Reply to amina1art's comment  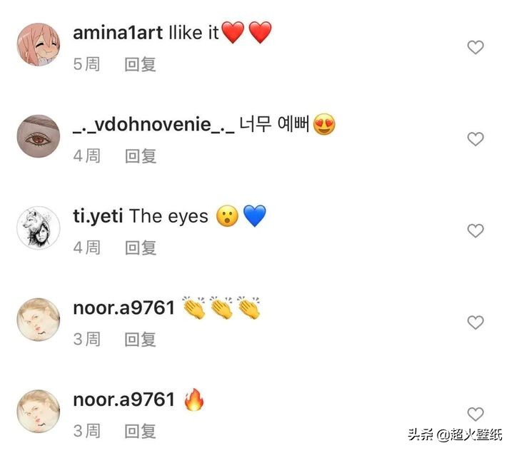[140, 64]
